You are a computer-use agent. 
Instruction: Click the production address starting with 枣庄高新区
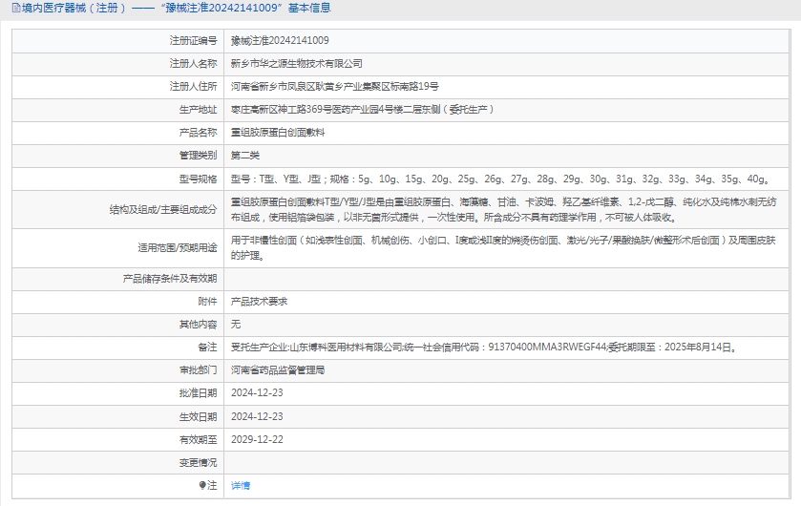[x=362, y=109]
